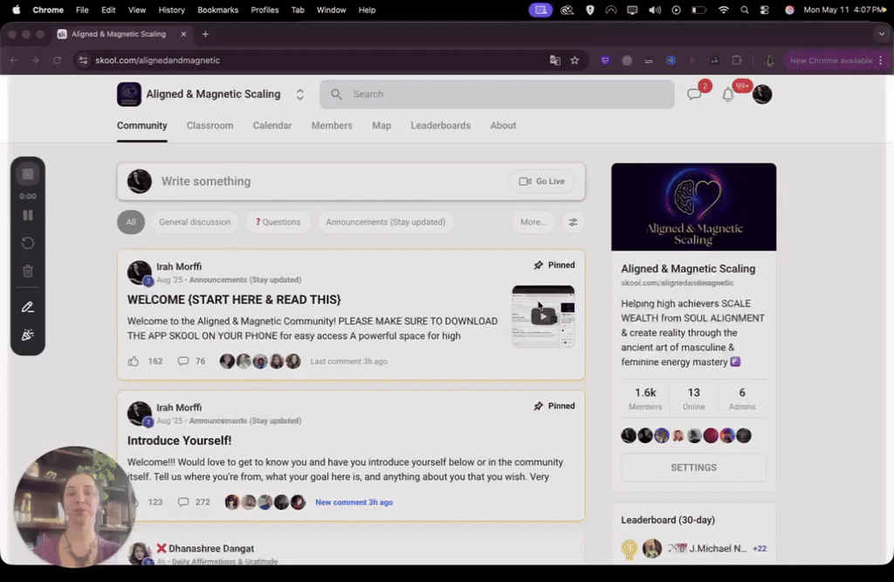The width and height of the screenshot is (894, 582).
Task: View the 1.6k Members count
Action: coord(645,398)
